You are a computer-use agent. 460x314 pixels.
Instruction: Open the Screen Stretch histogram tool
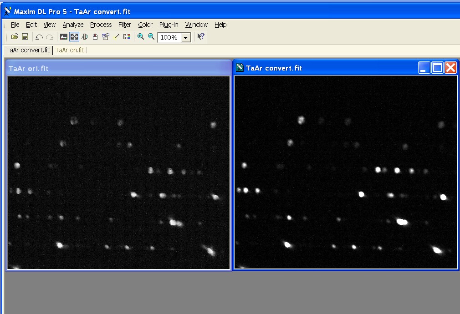tap(64, 37)
